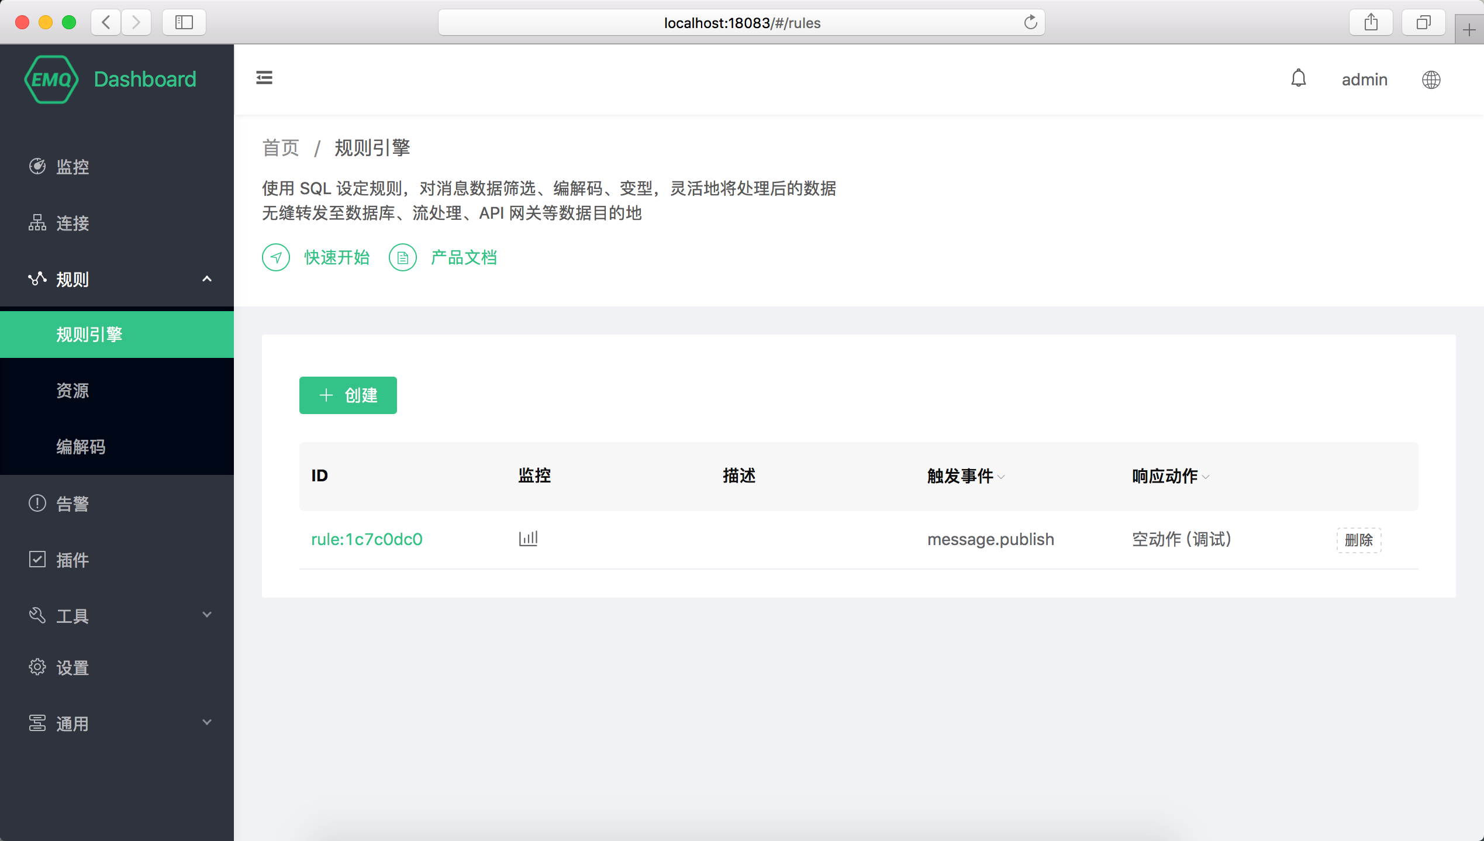The width and height of the screenshot is (1484, 841).
Task: Open the 触发事件 column filter dropdown
Action: pyautogui.click(x=1001, y=477)
